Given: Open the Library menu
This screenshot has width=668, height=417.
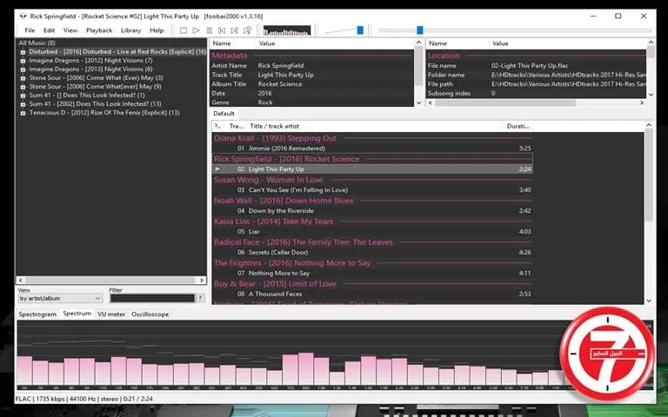Looking at the screenshot, I should (x=130, y=30).
